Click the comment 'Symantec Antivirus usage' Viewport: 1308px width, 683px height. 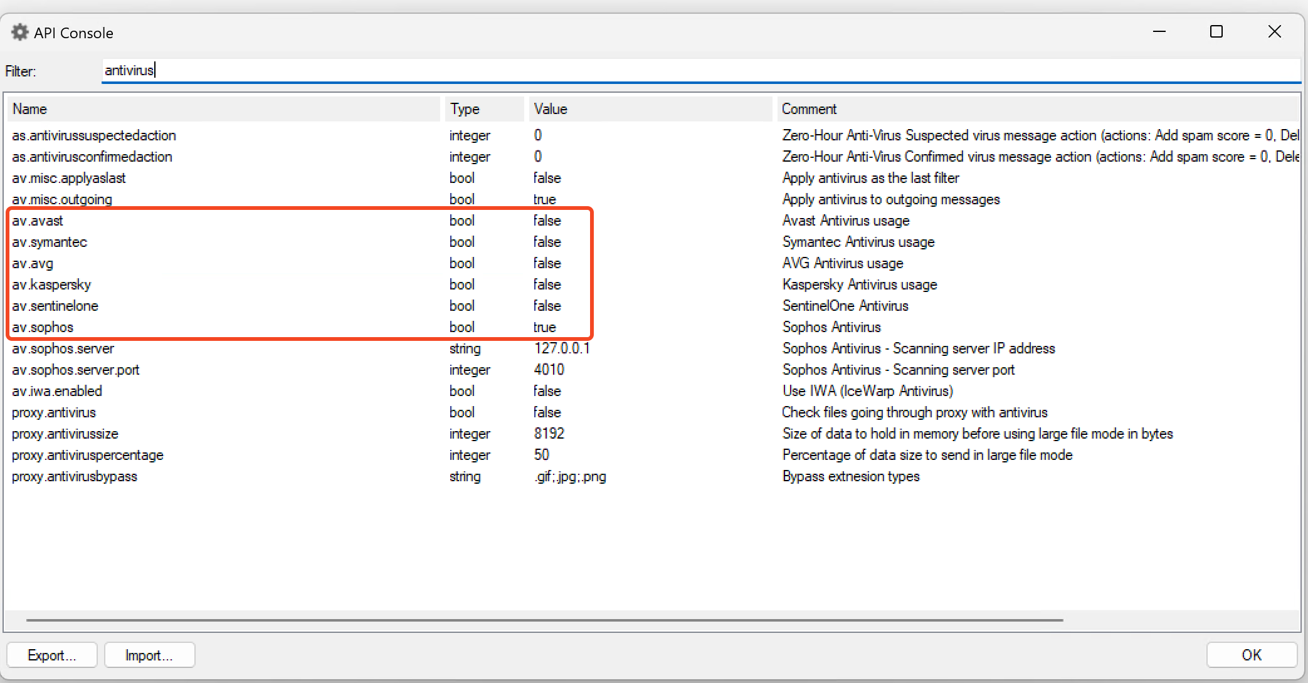[858, 242]
